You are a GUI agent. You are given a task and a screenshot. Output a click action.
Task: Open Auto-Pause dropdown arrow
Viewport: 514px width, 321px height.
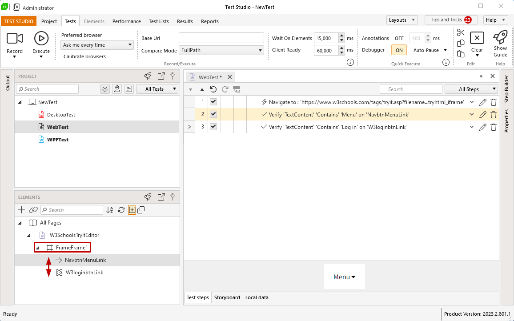tap(445, 50)
